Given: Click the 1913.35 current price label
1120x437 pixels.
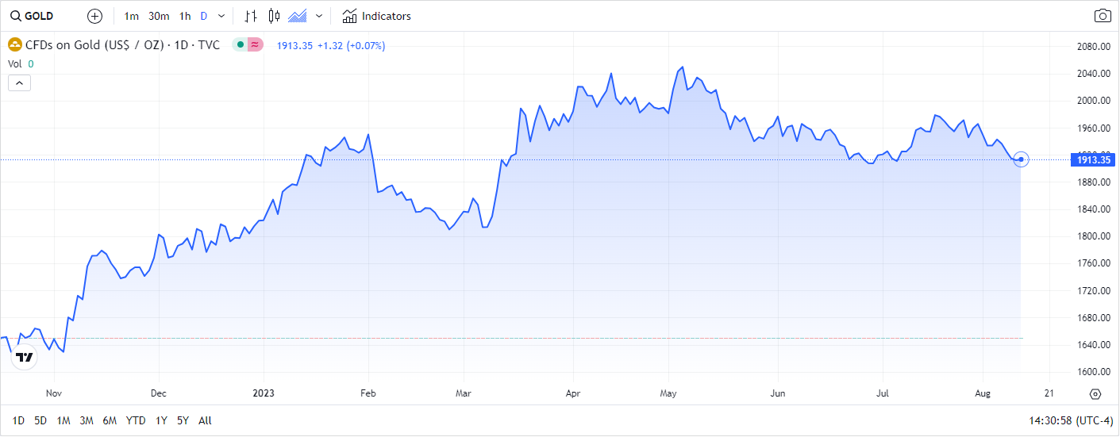Looking at the screenshot, I should pos(1093,160).
